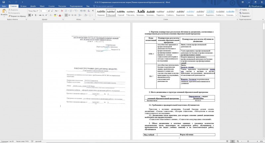The image size is (265, 143).
Task: Open the line spacing dropdown
Action: (81, 15)
